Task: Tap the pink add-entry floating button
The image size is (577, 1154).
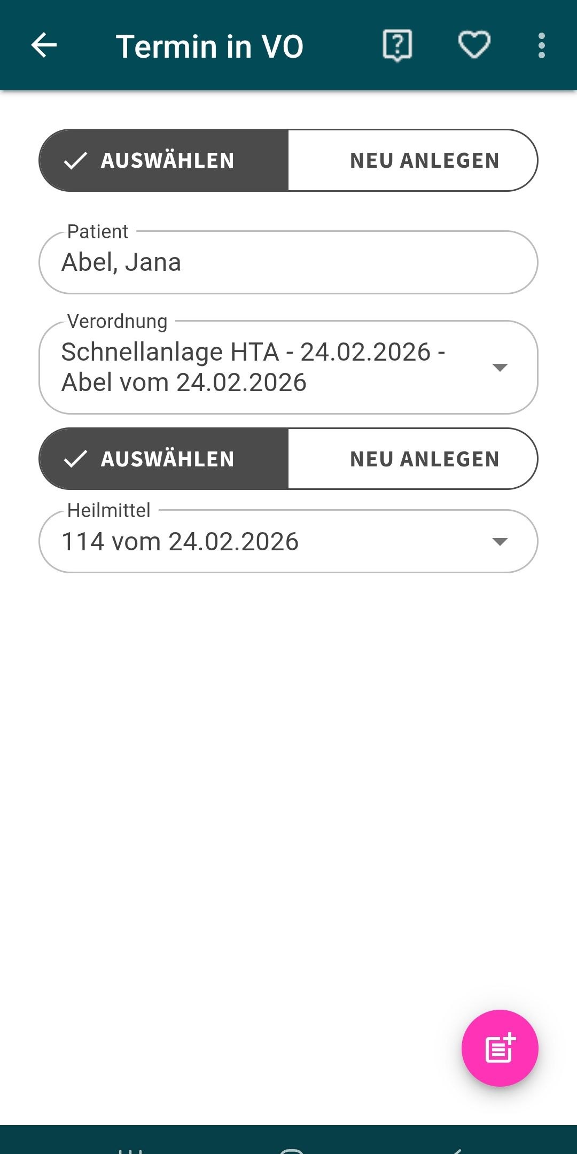Action: point(500,1048)
